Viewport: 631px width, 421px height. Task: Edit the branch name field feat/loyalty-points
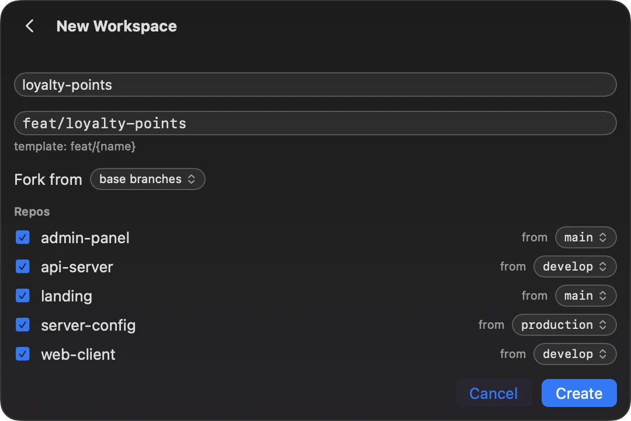(x=315, y=123)
